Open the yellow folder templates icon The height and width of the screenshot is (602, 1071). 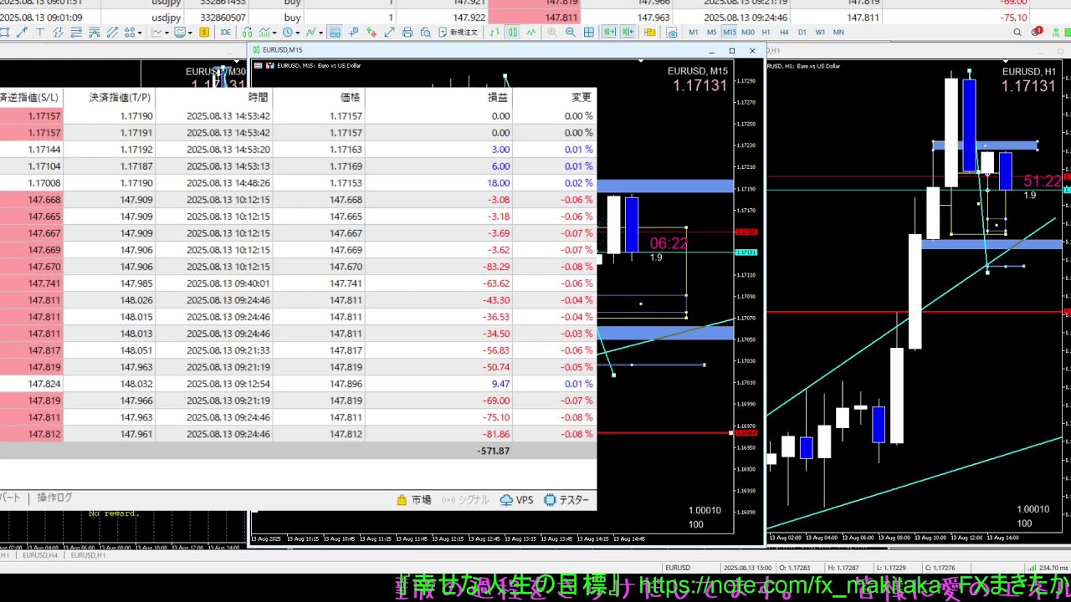[x=649, y=33]
